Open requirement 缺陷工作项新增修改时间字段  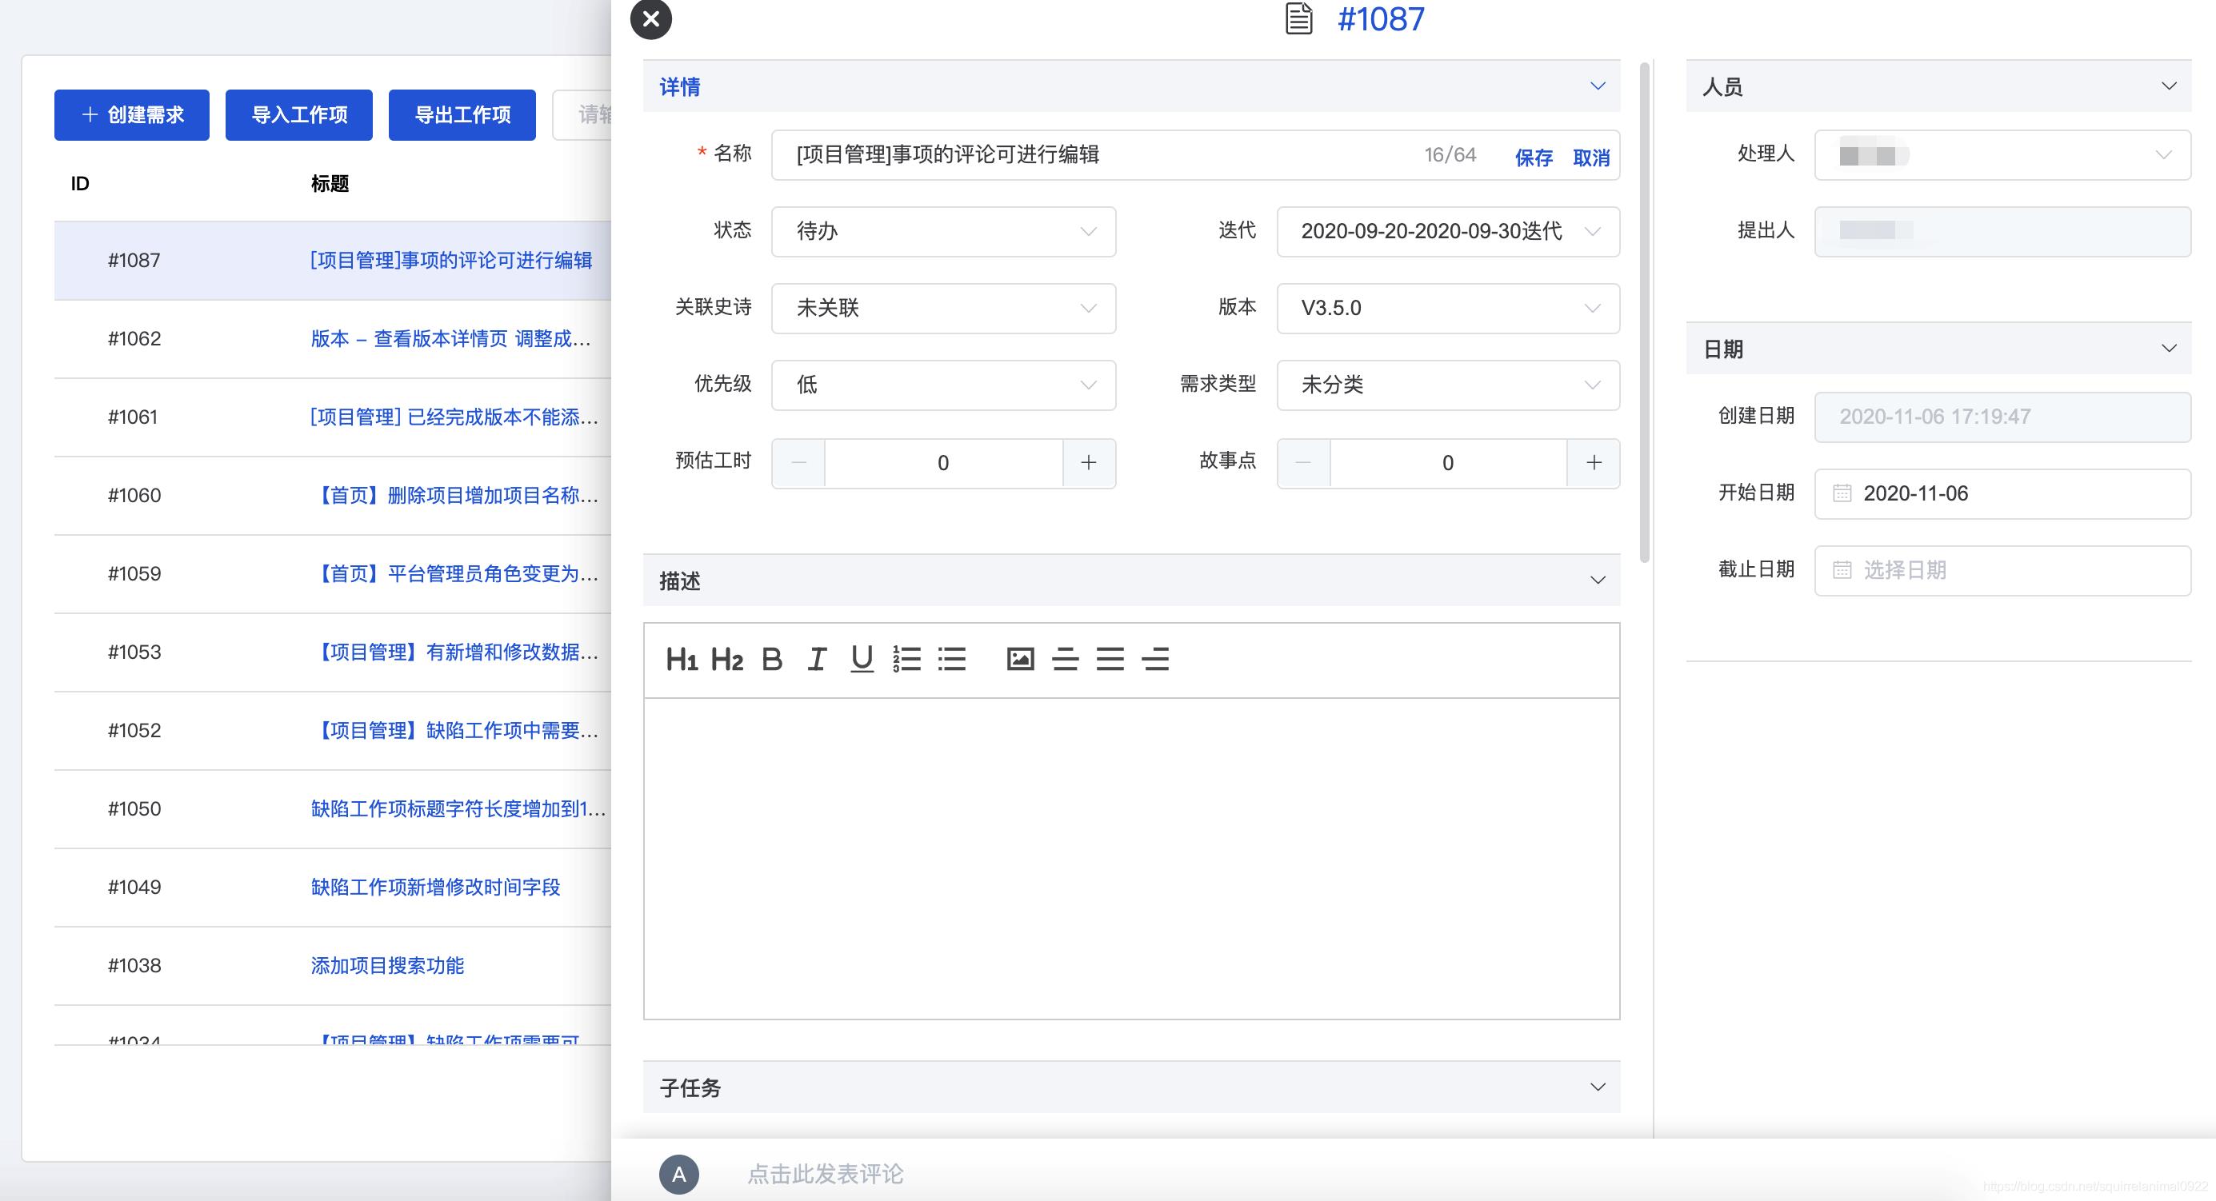pyautogui.click(x=435, y=888)
